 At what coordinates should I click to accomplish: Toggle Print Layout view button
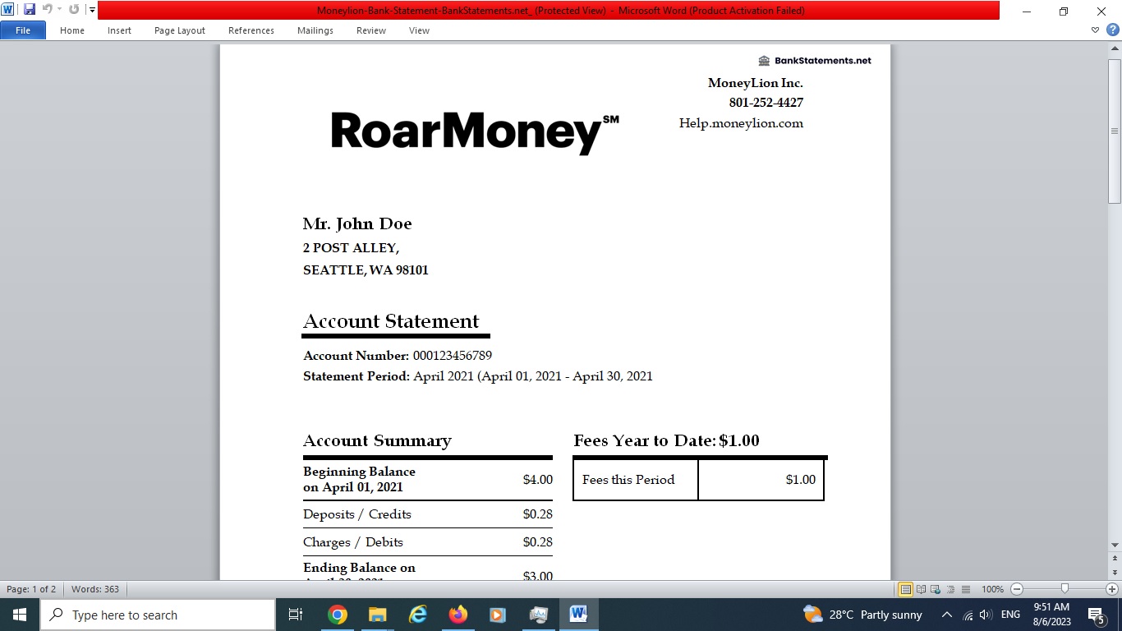click(905, 589)
